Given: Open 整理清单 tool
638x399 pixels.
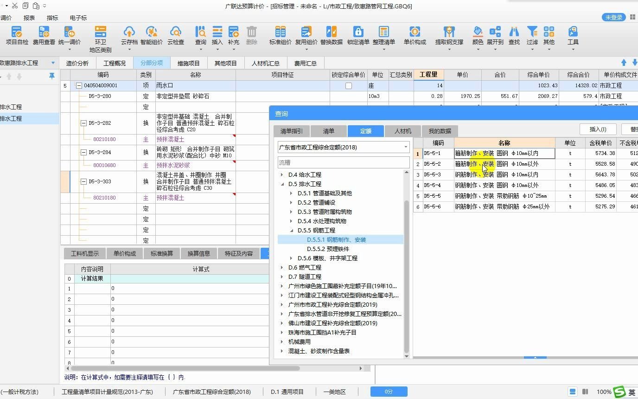Looking at the screenshot, I should point(383,36).
